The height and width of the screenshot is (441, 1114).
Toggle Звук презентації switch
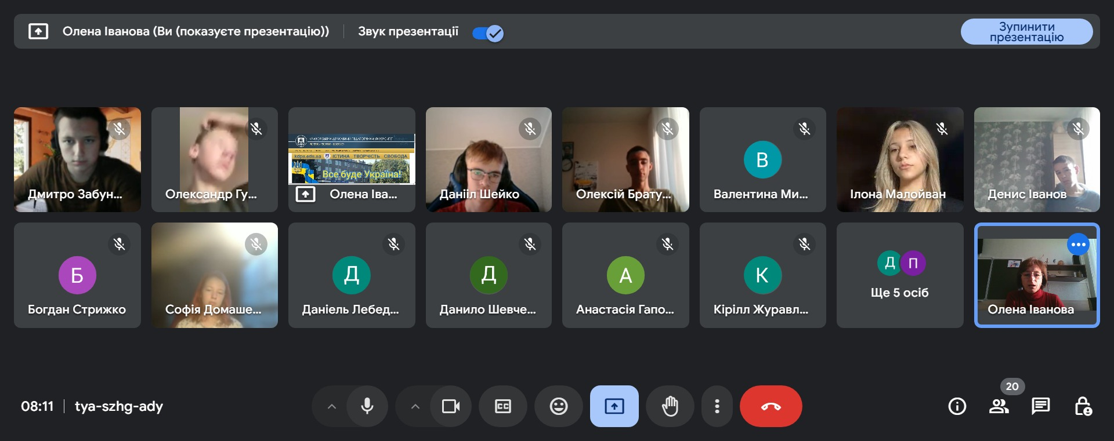pos(488,33)
